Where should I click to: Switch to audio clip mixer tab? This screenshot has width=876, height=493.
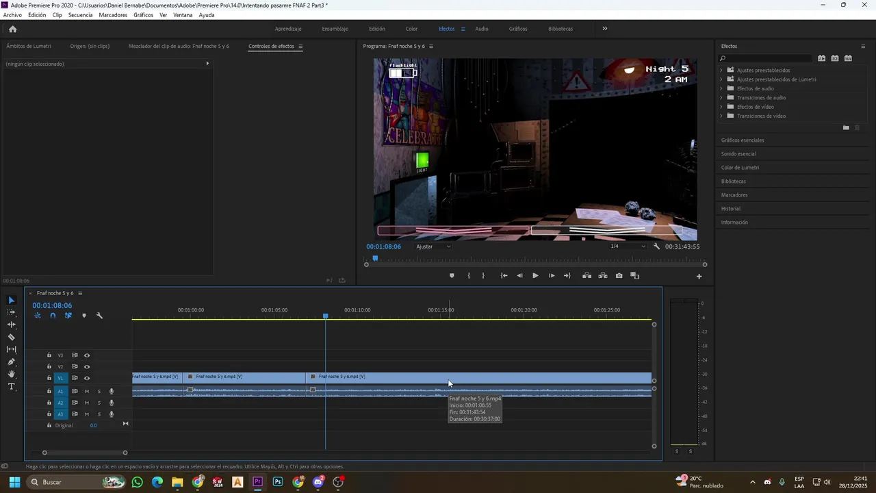(x=179, y=47)
